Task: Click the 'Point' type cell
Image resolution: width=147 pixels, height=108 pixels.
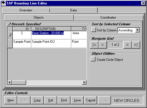Action: click(x=79, y=44)
